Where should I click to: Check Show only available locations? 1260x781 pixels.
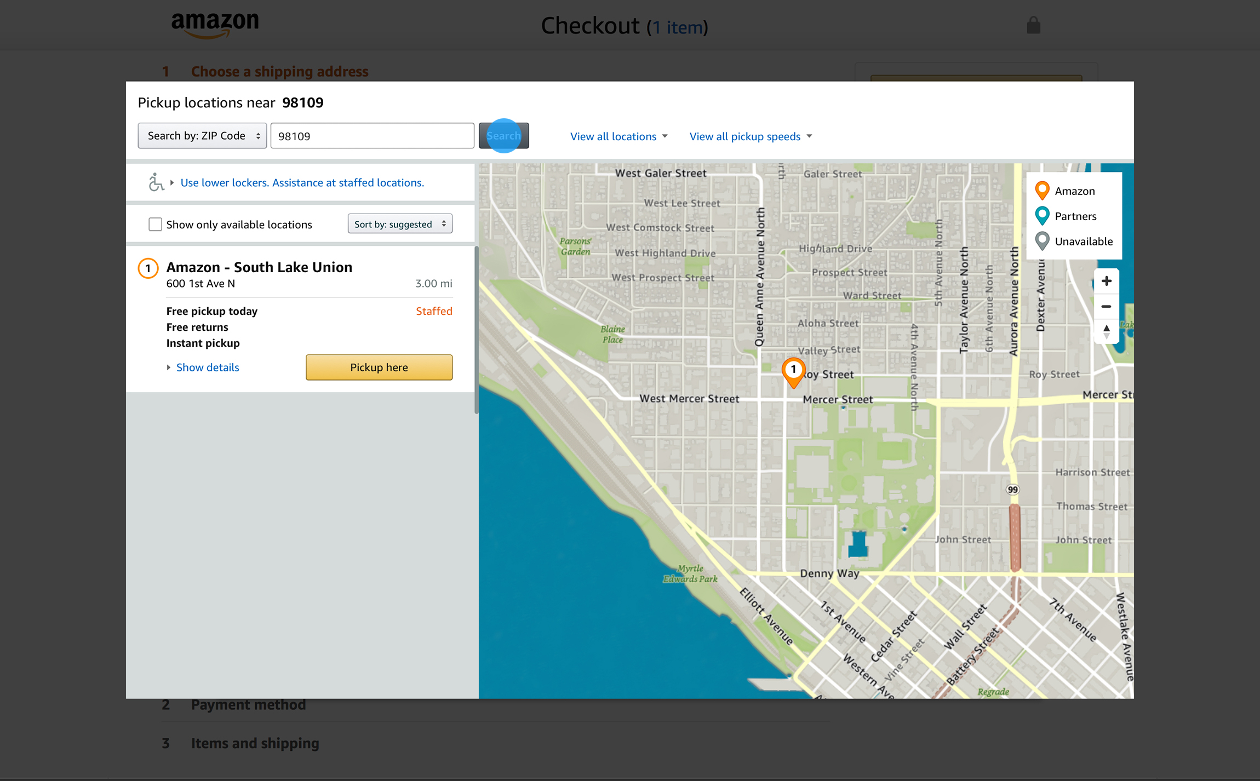coord(155,225)
